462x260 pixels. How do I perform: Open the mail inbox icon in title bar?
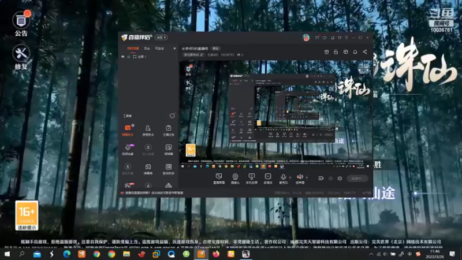(317, 38)
